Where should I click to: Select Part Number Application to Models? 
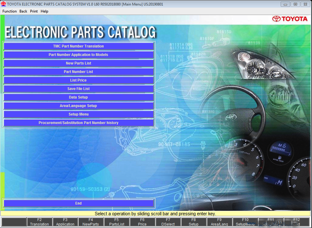[x=78, y=54]
